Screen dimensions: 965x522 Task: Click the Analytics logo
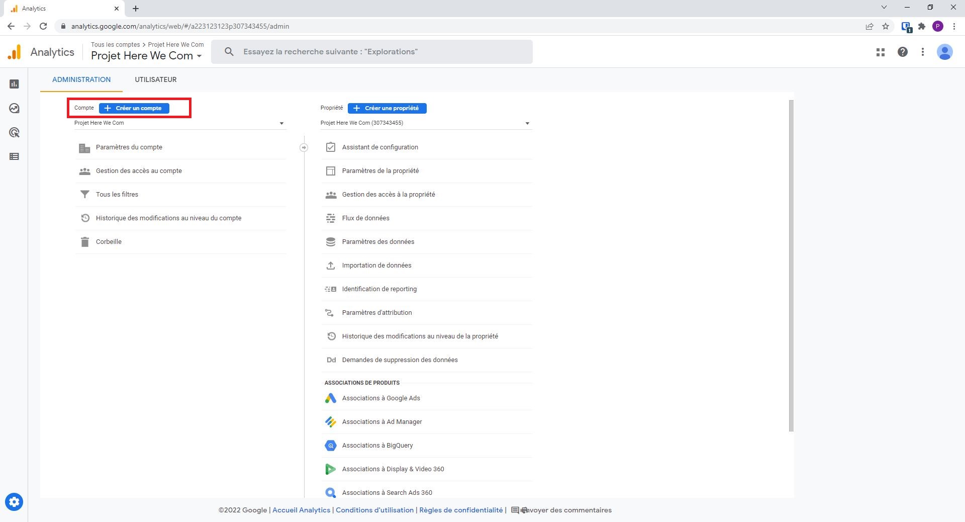point(15,52)
